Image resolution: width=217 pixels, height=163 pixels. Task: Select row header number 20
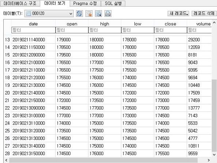click(7, 93)
